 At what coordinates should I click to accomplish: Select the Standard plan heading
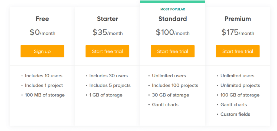(x=173, y=19)
